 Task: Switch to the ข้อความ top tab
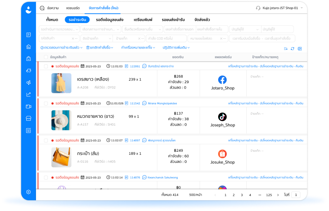point(53,8)
